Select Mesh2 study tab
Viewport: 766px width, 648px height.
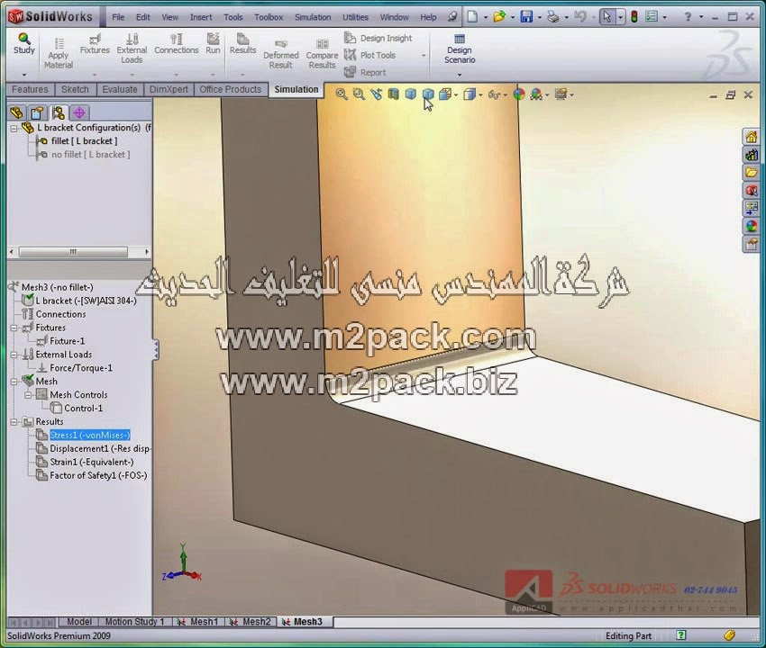(x=251, y=622)
